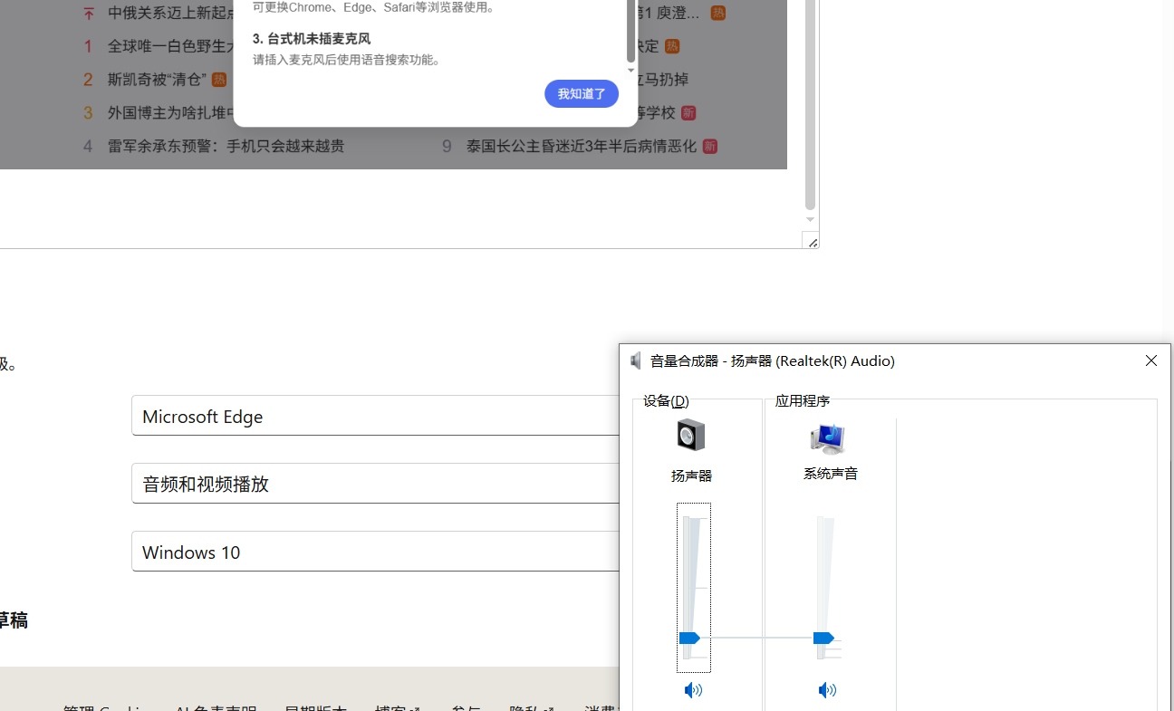Open the hot search starting with 外国博主为啥扎堆
This screenshot has width=1174, height=711.
pos(170,113)
